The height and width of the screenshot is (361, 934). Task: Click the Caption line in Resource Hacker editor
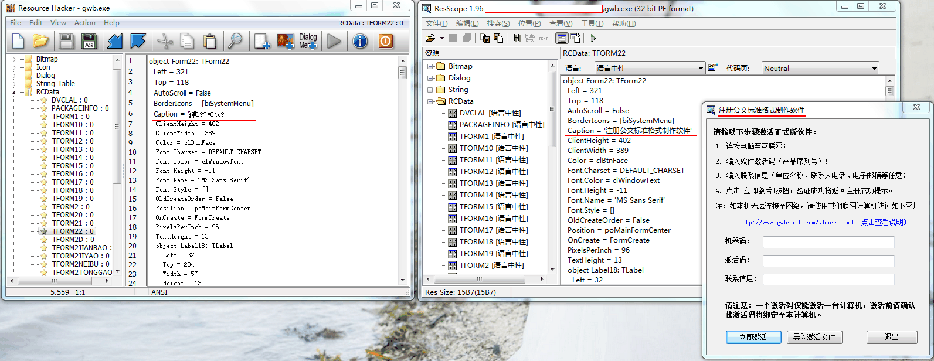189,114
